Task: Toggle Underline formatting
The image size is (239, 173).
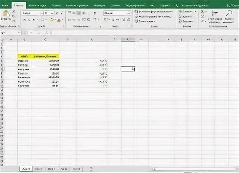Action: click(34, 20)
